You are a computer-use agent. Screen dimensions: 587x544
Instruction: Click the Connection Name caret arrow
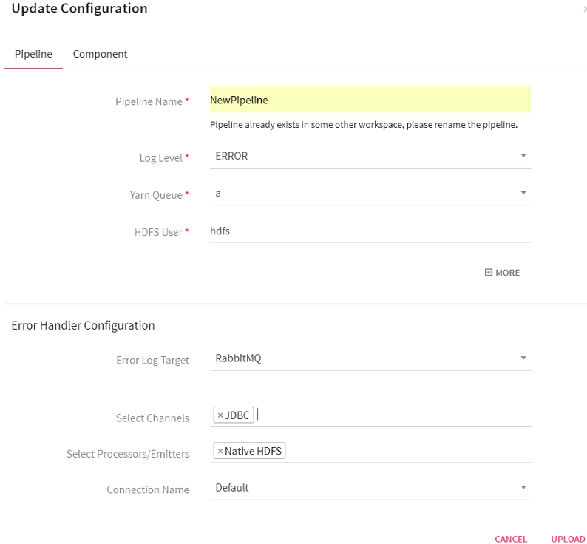(523, 488)
